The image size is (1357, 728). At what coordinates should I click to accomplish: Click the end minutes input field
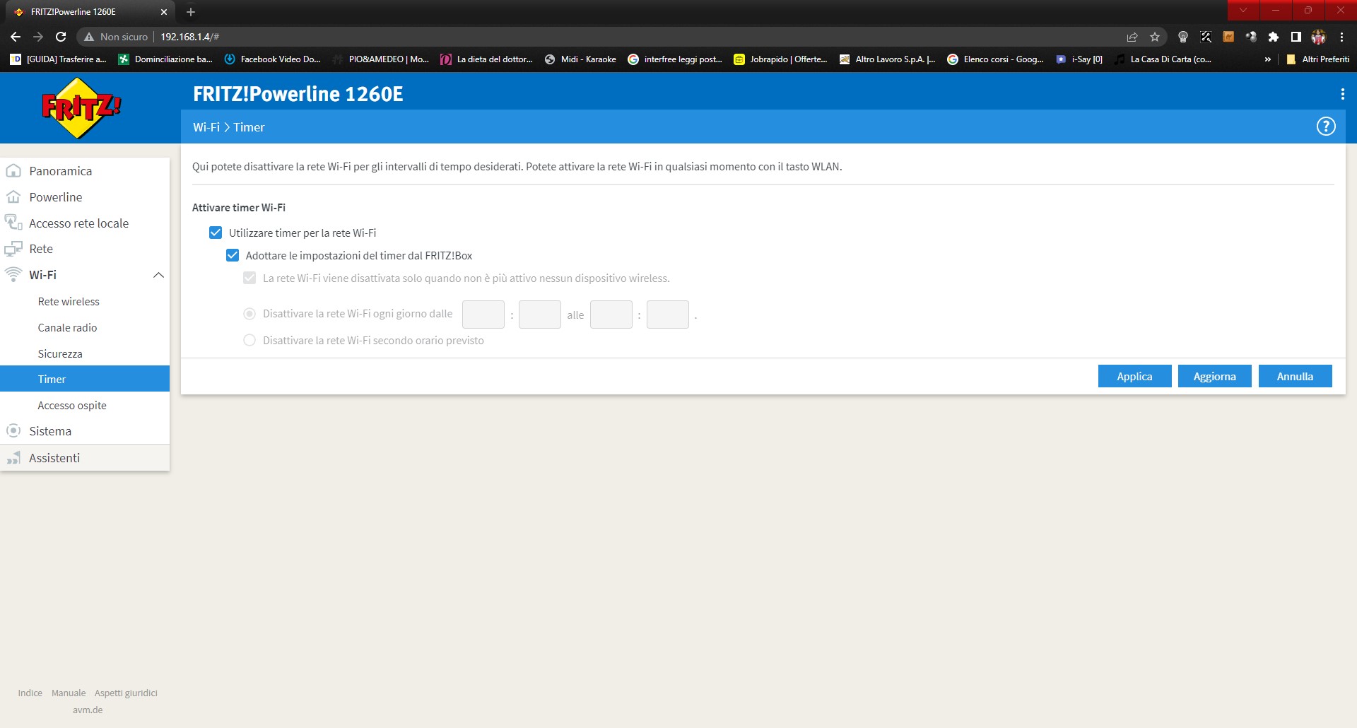(x=668, y=315)
